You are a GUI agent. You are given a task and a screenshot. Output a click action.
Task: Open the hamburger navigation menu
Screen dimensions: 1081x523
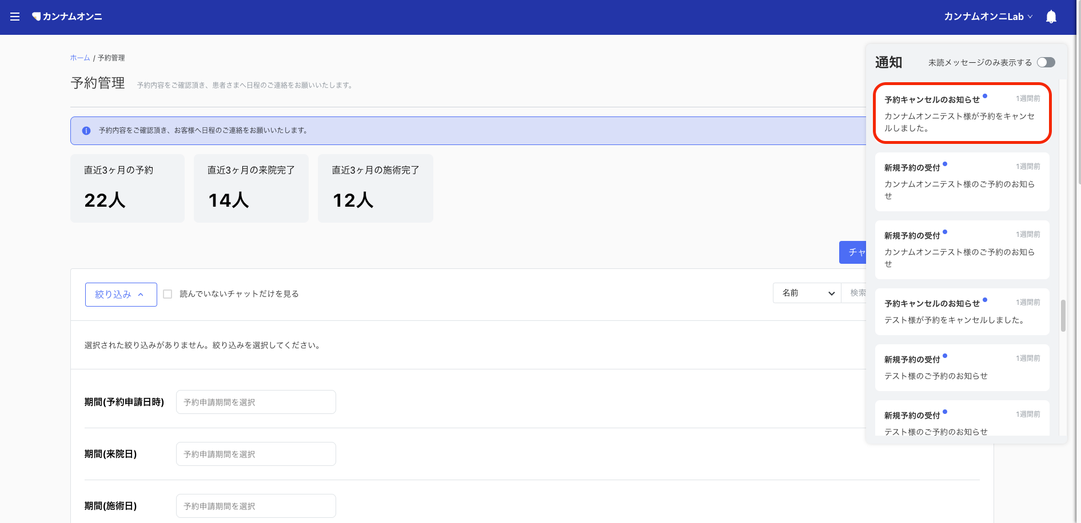coord(15,17)
